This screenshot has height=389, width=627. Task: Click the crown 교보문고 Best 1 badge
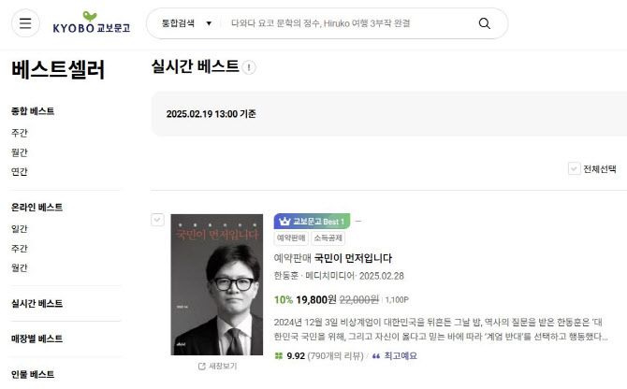click(312, 221)
